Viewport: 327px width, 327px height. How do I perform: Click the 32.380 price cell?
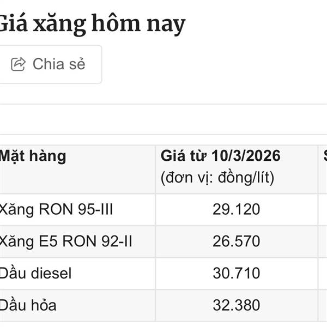click(x=237, y=305)
